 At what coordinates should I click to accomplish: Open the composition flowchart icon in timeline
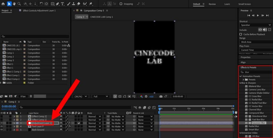[135, 108]
